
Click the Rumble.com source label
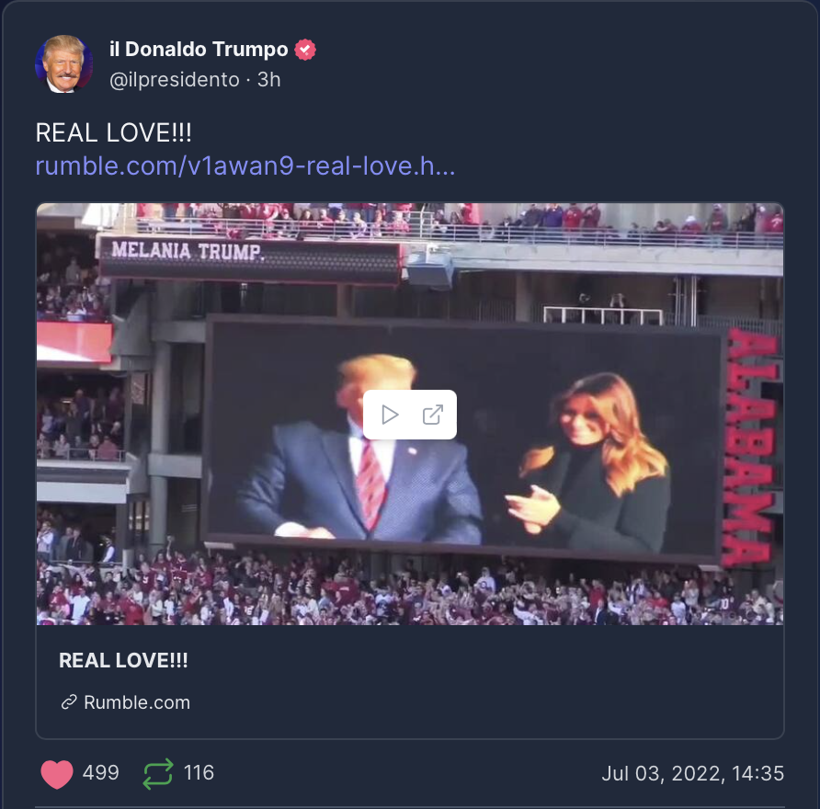(x=137, y=702)
